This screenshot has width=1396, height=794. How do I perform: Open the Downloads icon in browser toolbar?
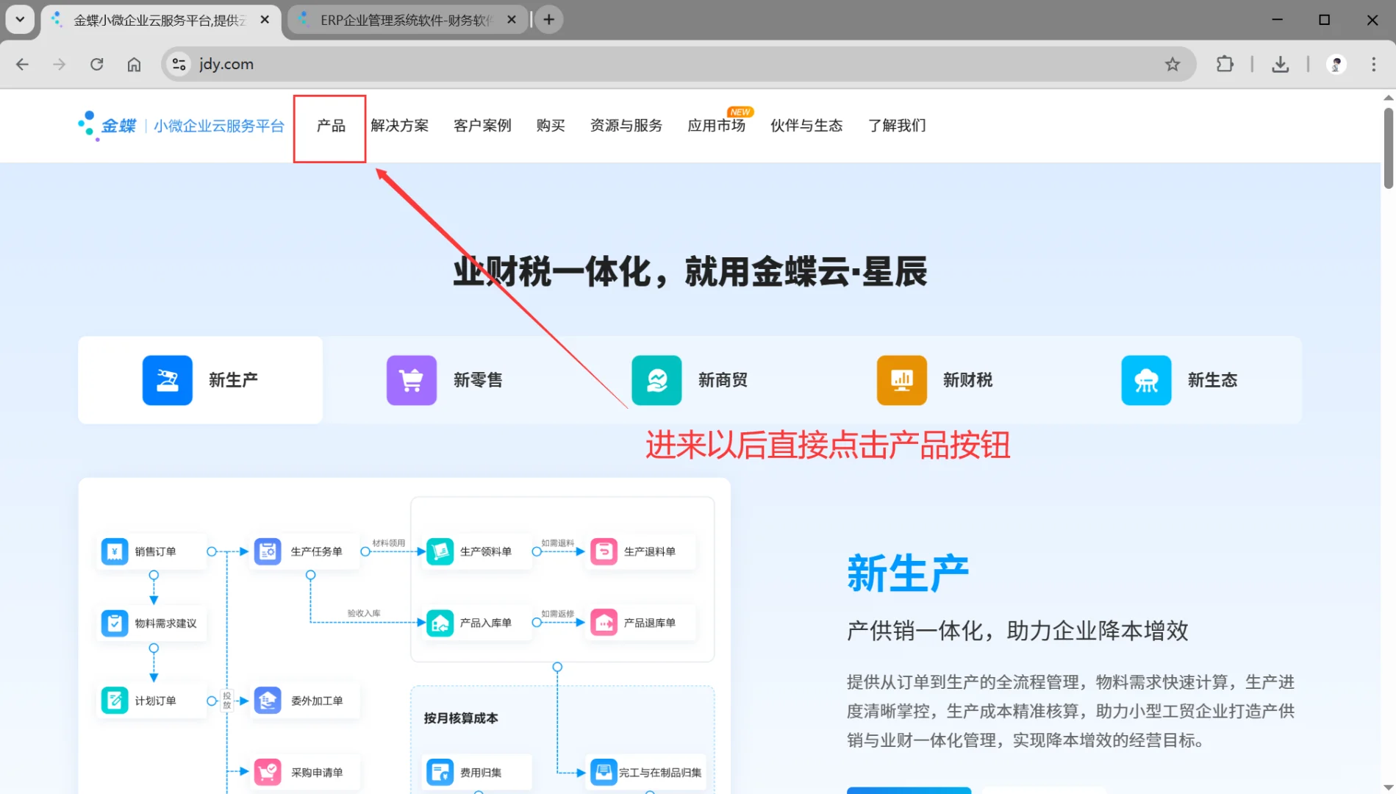[1281, 64]
